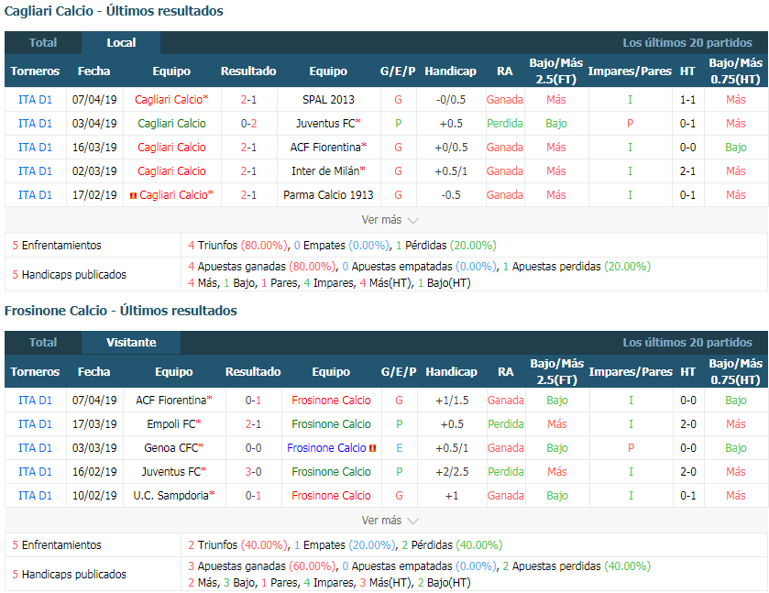Click the Handicap column header in Cagliari's table
This screenshot has width=769, height=593.
pos(450,71)
